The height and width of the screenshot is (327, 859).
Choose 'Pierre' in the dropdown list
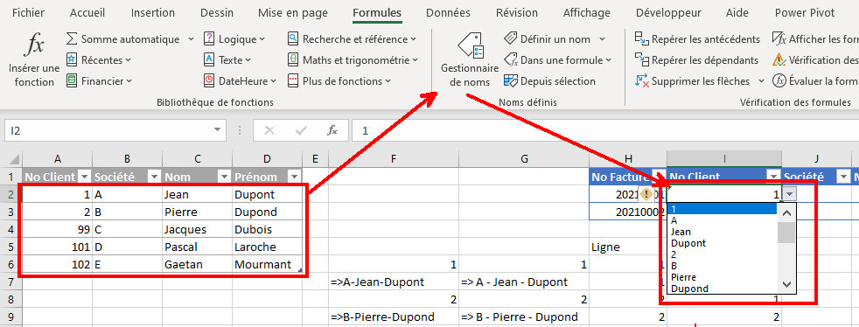722,277
